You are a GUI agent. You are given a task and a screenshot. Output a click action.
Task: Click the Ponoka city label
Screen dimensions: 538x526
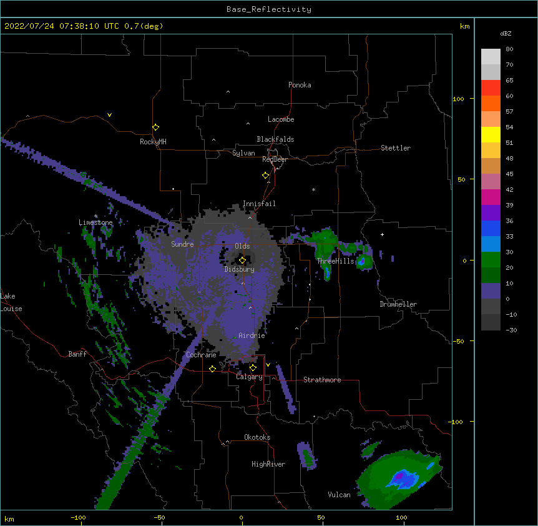(x=300, y=85)
